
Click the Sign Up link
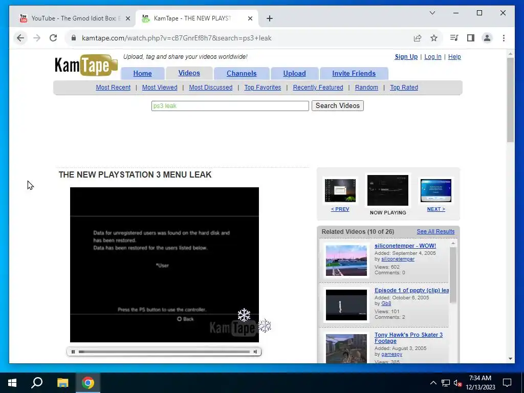pyautogui.click(x=406, y=57)
